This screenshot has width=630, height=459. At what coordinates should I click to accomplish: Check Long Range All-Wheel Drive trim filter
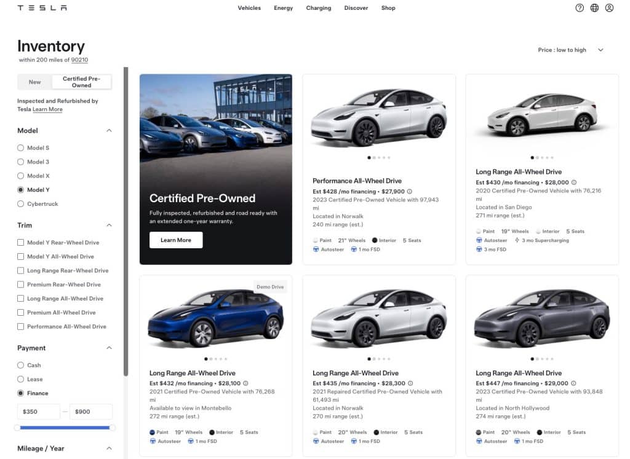(x=20, y=299)
